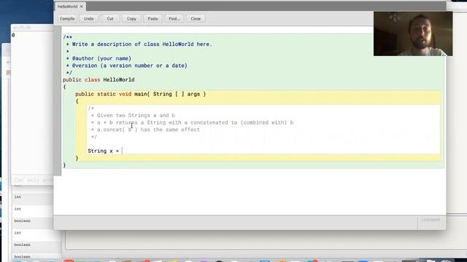The width and height of the screenshot is (467, 262).
Task: Click the "0" output in terminal window behind
Action: click(x=13, y=35)
